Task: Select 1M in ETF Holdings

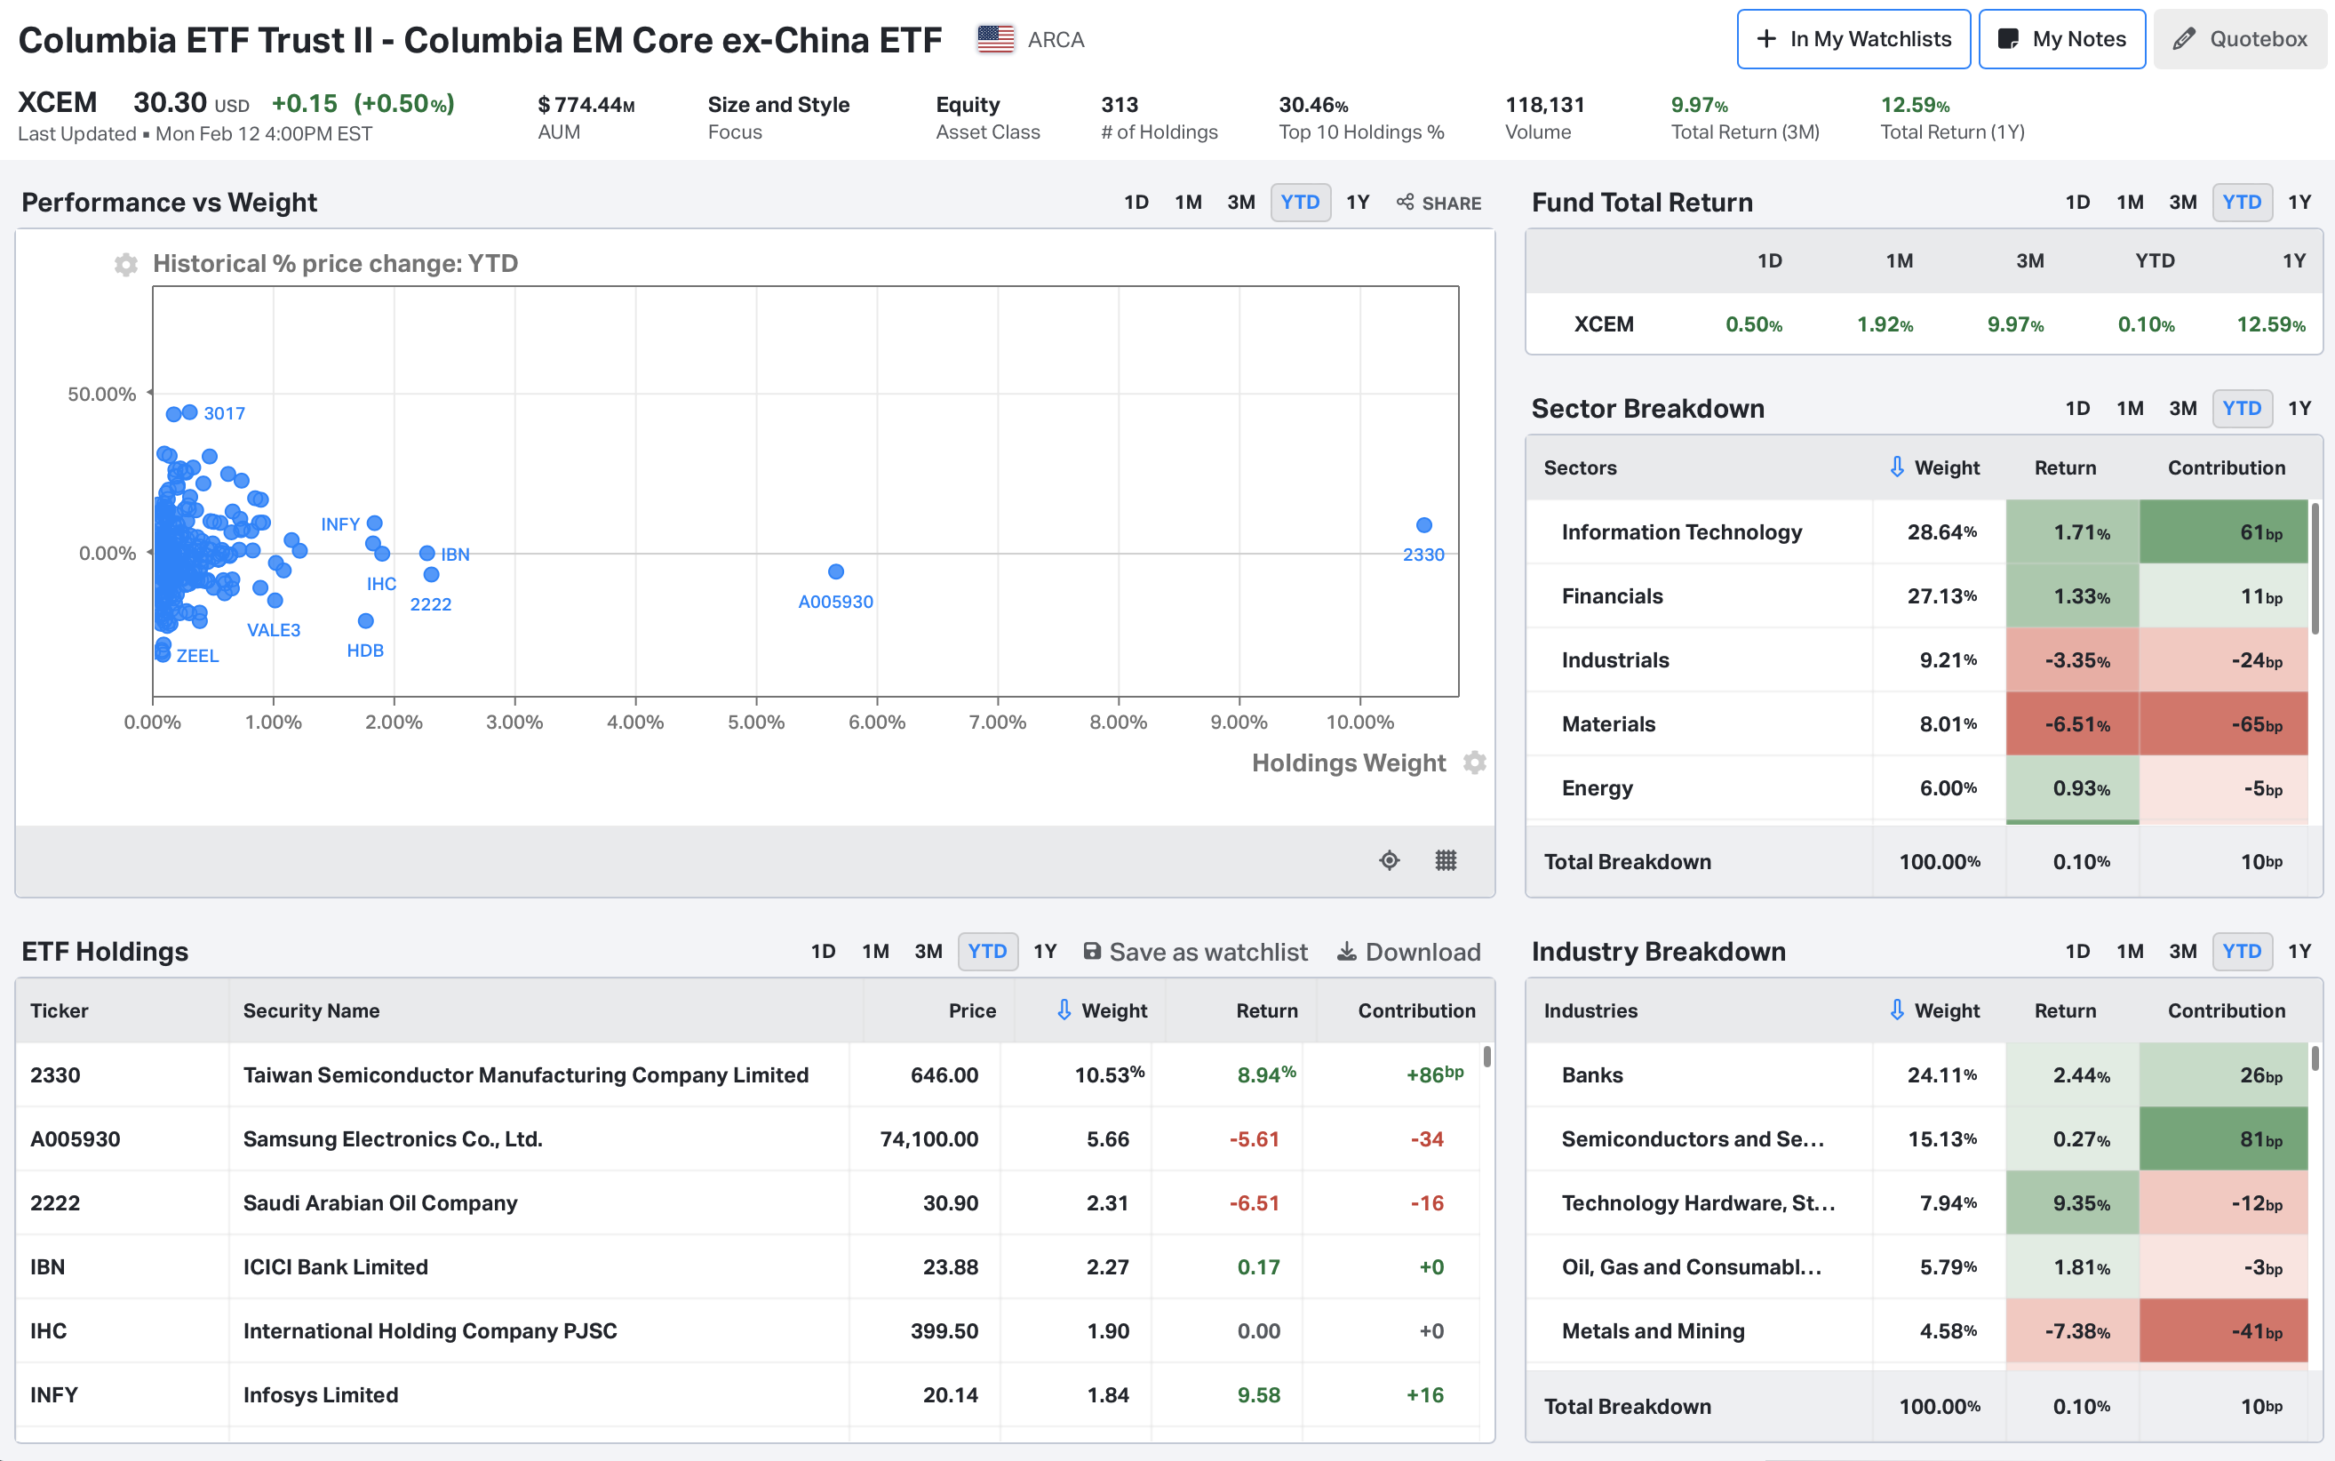Action: [x=875, y=951]
